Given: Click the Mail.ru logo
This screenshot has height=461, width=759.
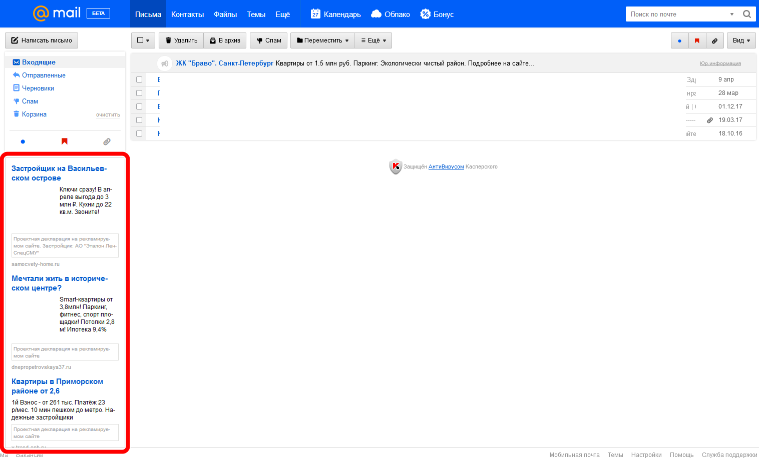Looking at the screenshot, I should point(55,13).
